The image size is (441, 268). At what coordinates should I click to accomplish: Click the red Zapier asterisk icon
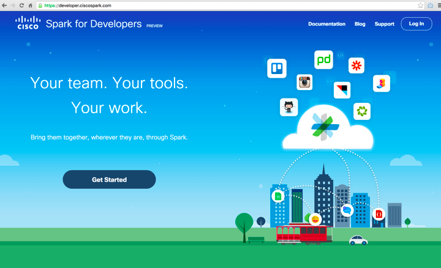[356, 65]
